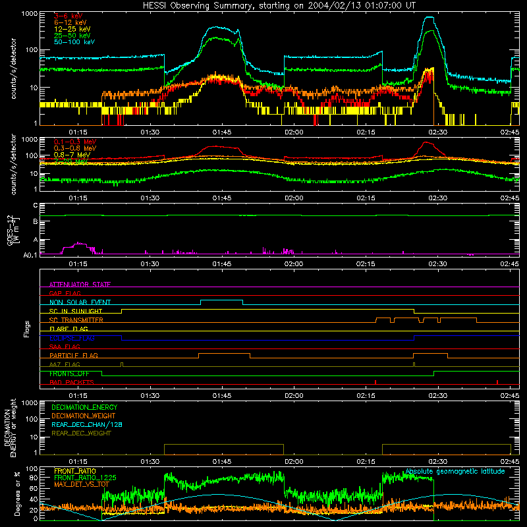Select the ECLIPSE_FLAG label
The width and height of the screenshot is (527, 527).
(72, 338)
